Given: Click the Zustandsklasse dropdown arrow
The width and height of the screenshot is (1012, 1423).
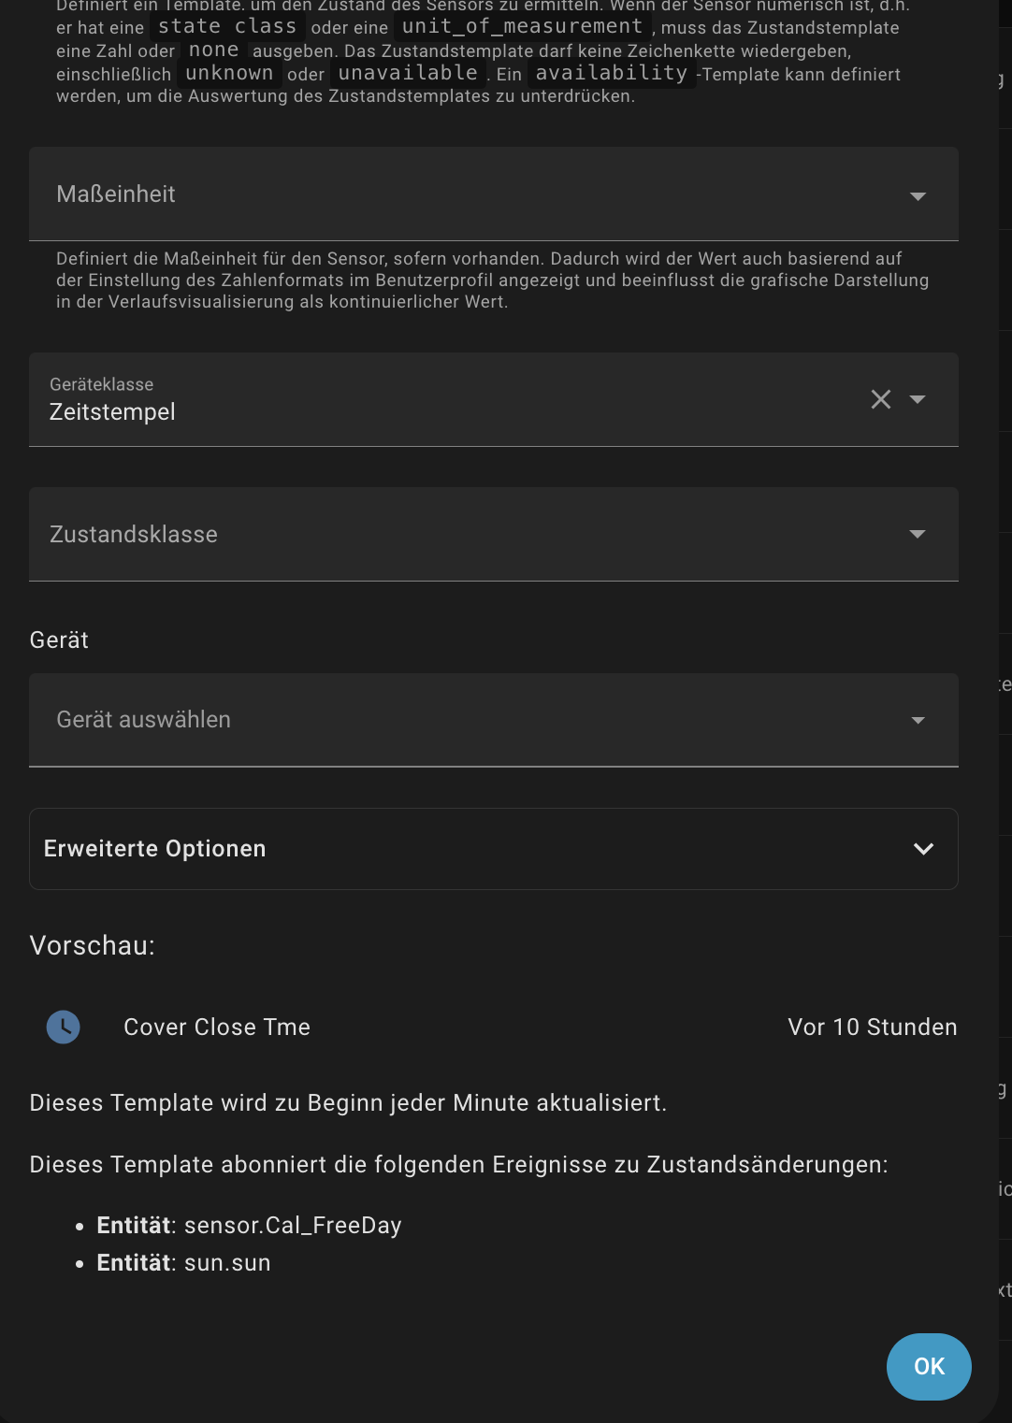Looking at the screenshot, I should click(x=918, y=534).
